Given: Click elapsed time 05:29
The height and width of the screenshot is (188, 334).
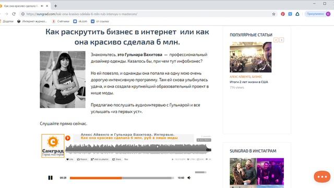Looking at the screenshot, I should click(63, 178).
